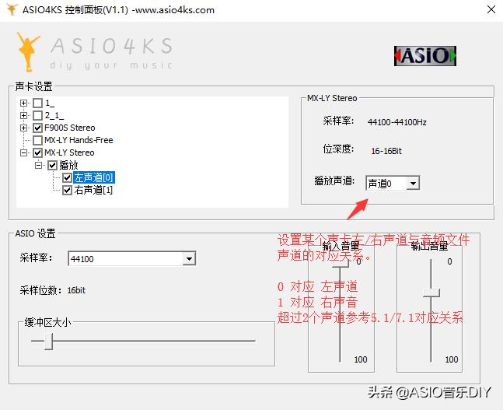The image size is (503, 410).
Task: Select the 播放 tree label
Action: 68,165
